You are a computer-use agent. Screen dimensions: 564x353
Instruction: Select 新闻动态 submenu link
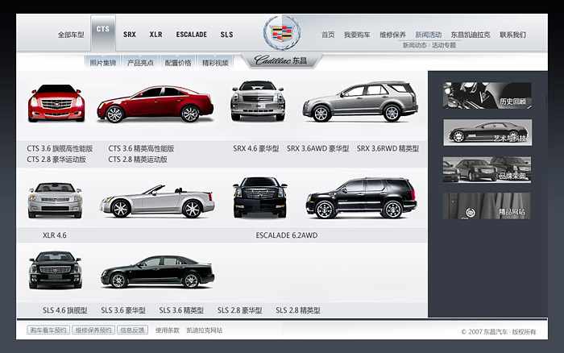(x=414, y=45)
